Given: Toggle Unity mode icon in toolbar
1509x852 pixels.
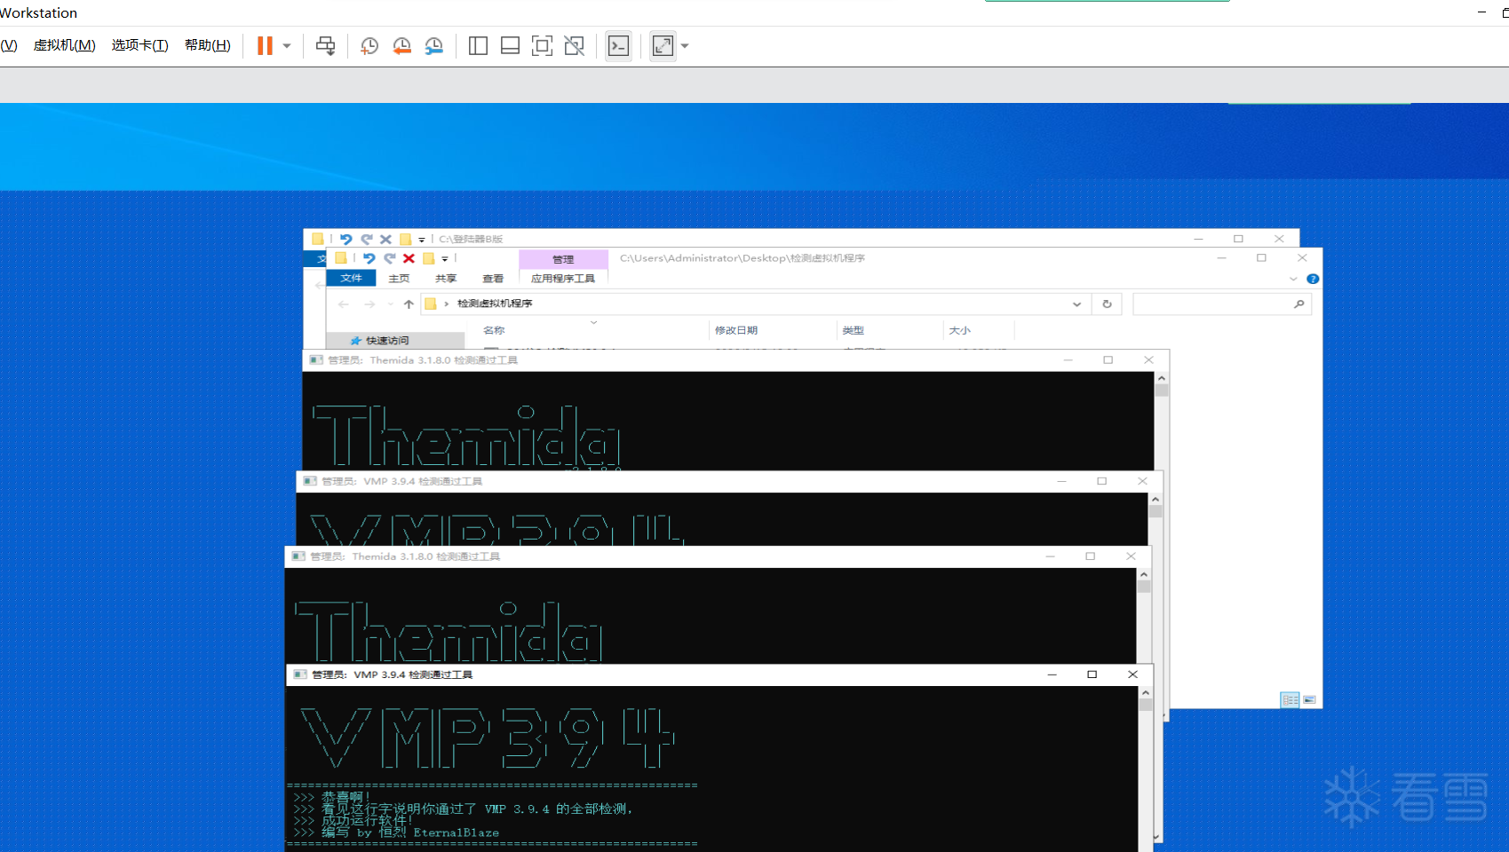Looking at the screenshot, I should [x=575, y=46].
